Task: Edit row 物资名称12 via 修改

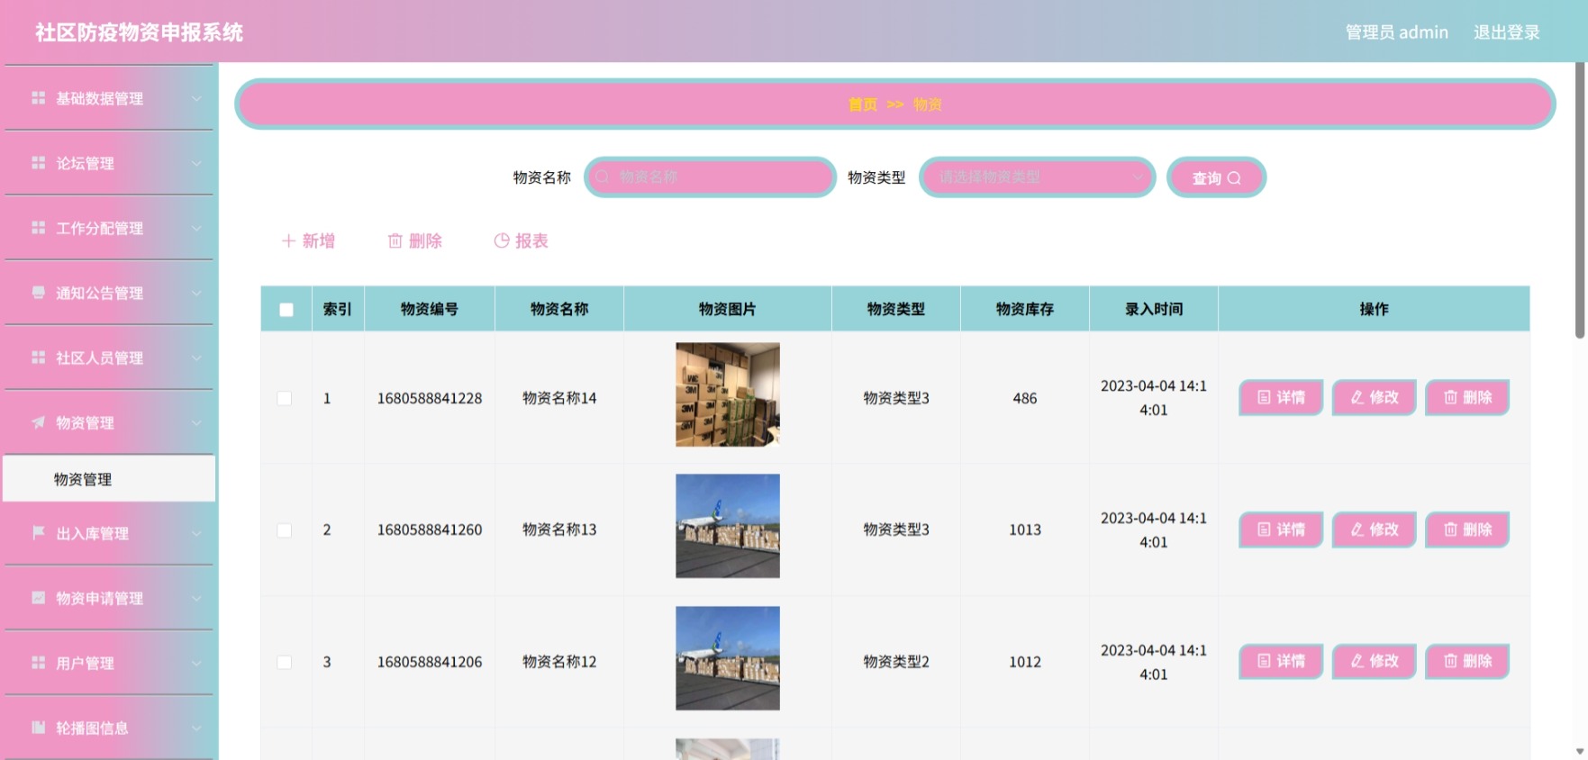Action: (x=1375, y=661)
